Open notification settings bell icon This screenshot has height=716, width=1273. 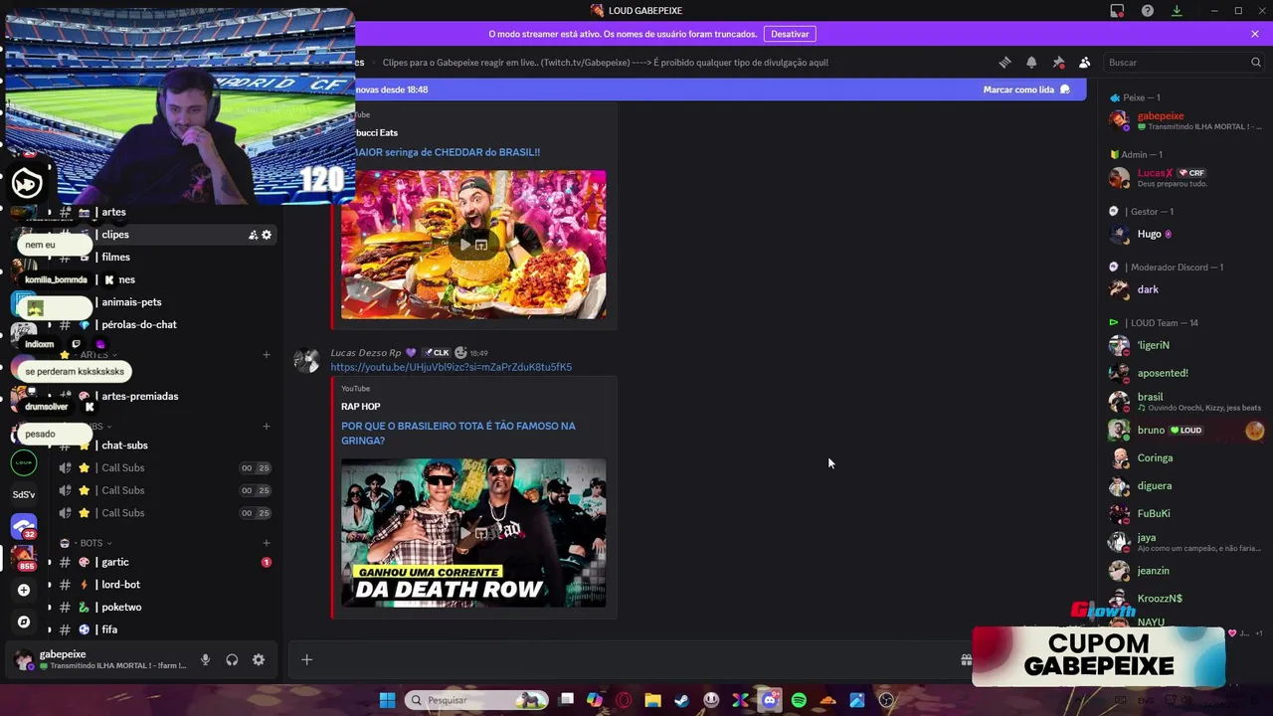(x=1031, y=62)
